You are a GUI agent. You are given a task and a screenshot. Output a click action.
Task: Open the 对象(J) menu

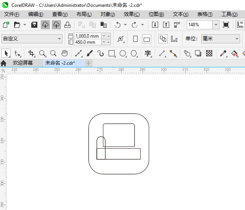point(108,14)
